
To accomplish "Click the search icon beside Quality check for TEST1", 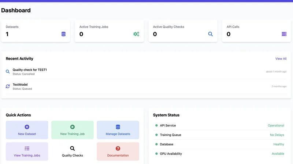I will pyautogui.click(x=8, y=71).
